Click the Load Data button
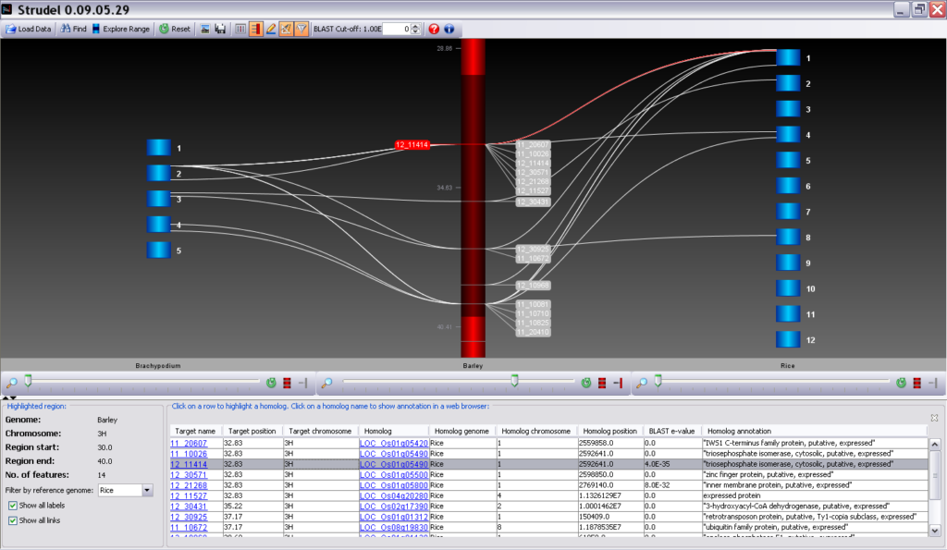947x550 pixels. [29, 29]
